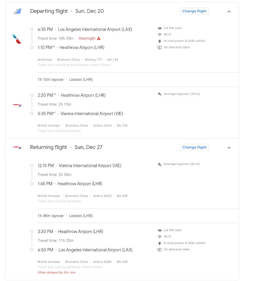Click Change flight for the returning flight
Screen dimensions: 256x281
click(194, 148)
